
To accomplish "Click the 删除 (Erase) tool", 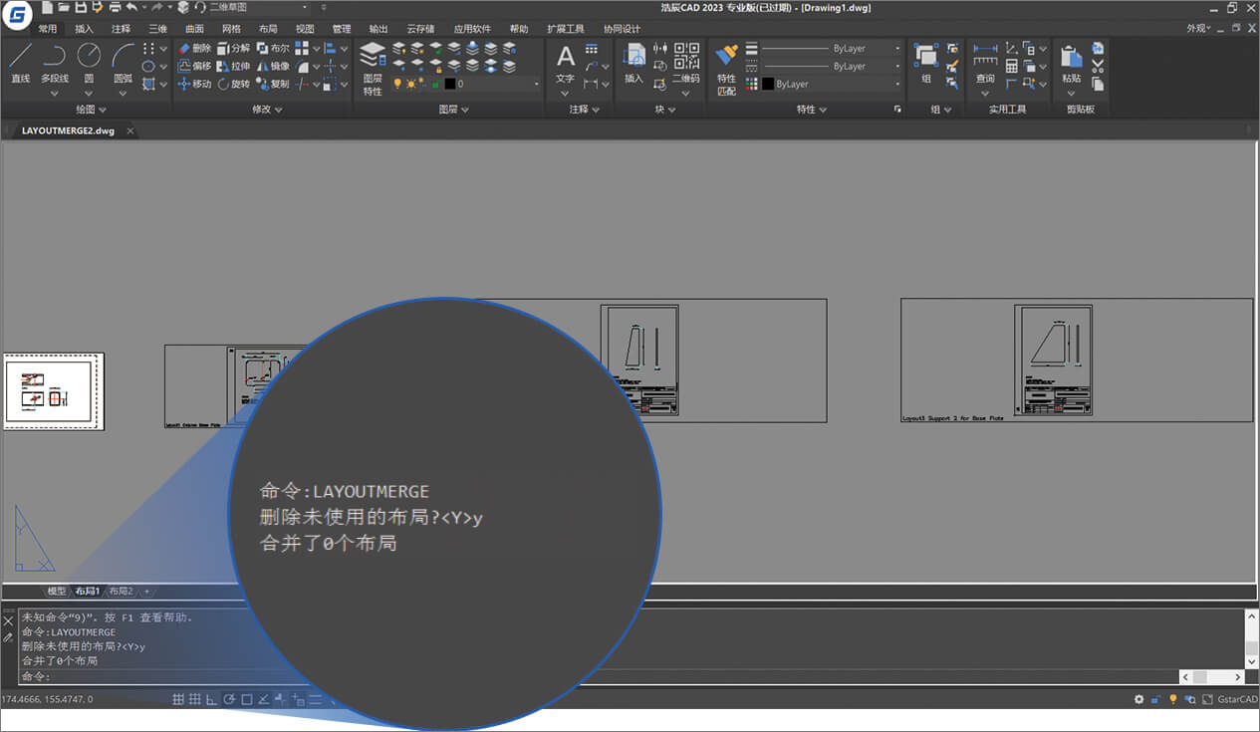I will [194, 48].
